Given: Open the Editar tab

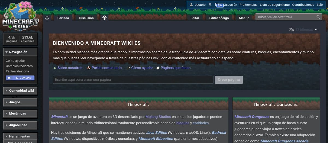Looking at the screenshot, I should (x=195, y=18).
